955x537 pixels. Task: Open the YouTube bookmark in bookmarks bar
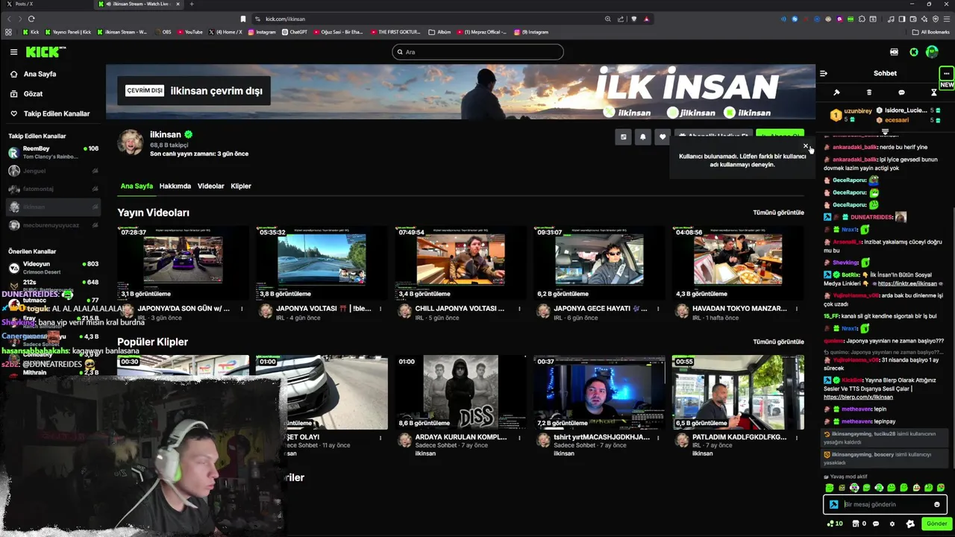pyautogui.click(x=190, y=32)
